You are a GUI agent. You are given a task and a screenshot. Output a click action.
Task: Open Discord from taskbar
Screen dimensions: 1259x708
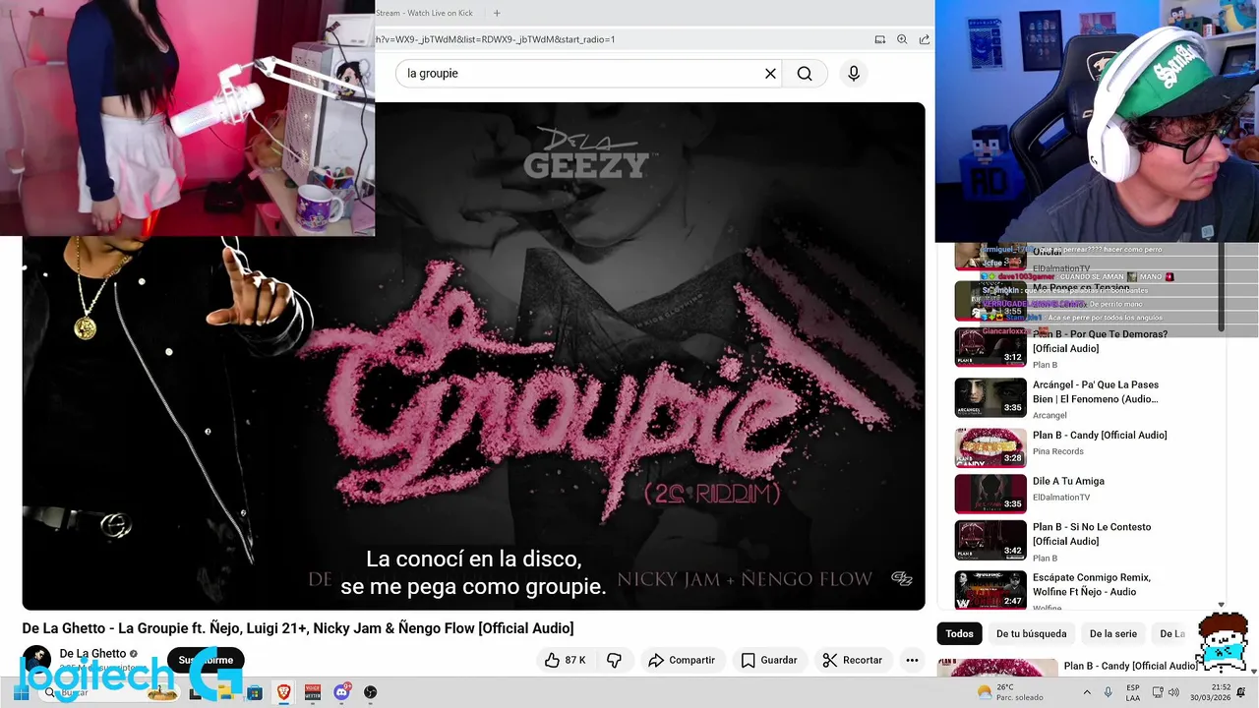click(x=341, y=692)
